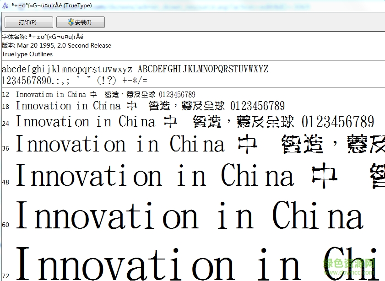This screenshot has height=281, width=385.
Task: Click the 打印(P) print button
Action: click(28, 22)
